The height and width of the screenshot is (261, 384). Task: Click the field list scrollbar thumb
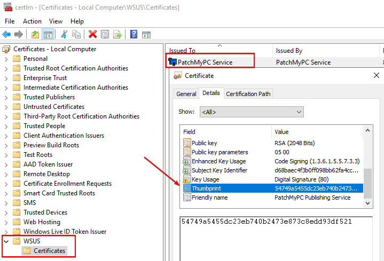tap(367, 184)
